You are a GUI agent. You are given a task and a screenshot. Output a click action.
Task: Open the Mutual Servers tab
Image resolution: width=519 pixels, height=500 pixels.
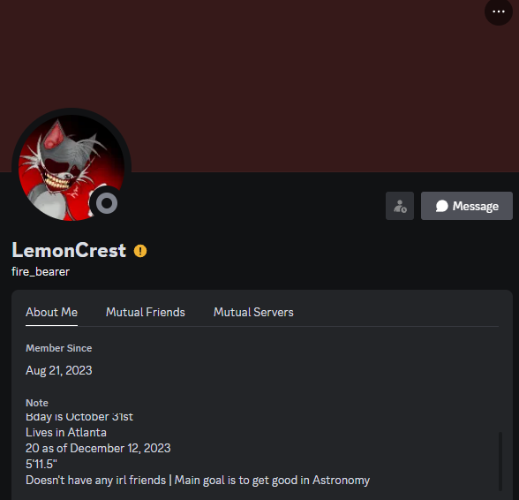253,312
